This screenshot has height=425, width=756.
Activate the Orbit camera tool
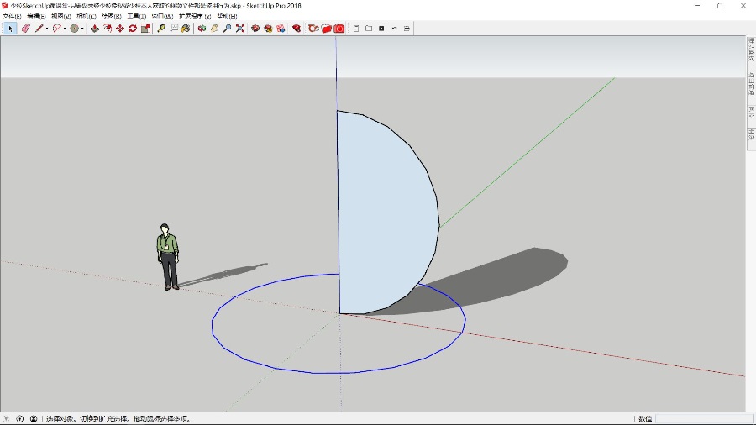coord(202,28)
